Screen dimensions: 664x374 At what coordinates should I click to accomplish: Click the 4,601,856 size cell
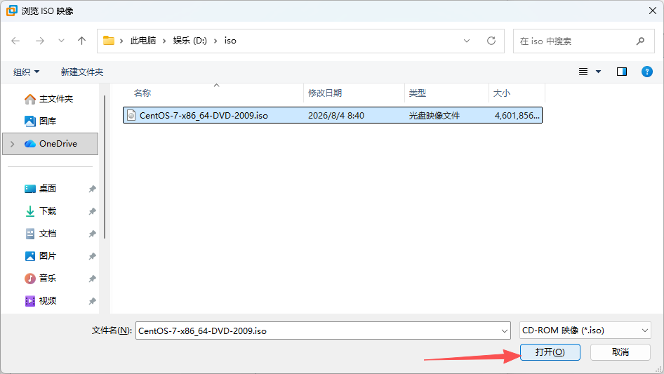(x=517, y=116)
